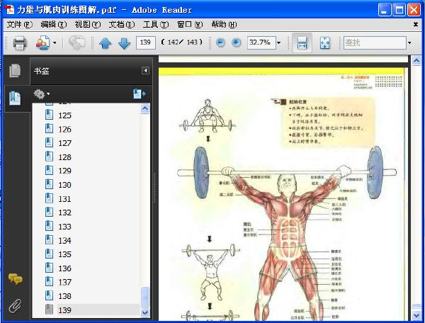This screenshot has height=323, width=425.
Task: Open the 文件 menu
Action: [19, 24]
